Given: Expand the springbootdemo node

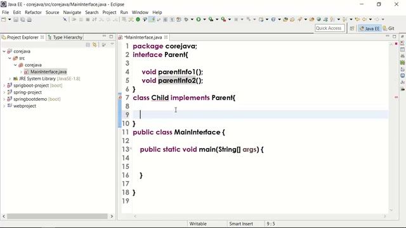Looking at the screenshot, I should (4, 99).
